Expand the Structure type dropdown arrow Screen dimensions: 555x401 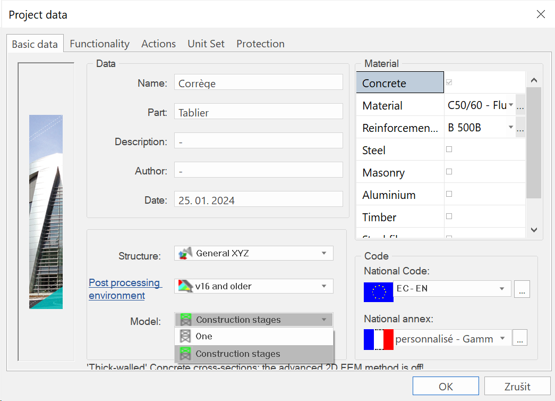pos(324,254)
